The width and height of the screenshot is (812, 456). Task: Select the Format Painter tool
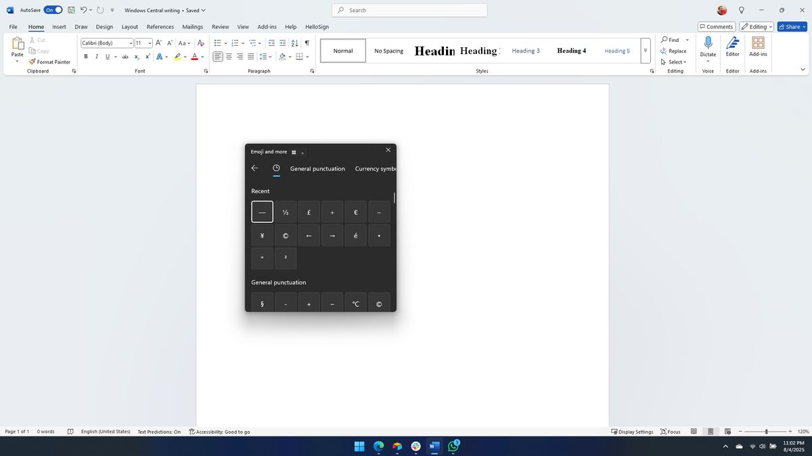click(50, 61)
